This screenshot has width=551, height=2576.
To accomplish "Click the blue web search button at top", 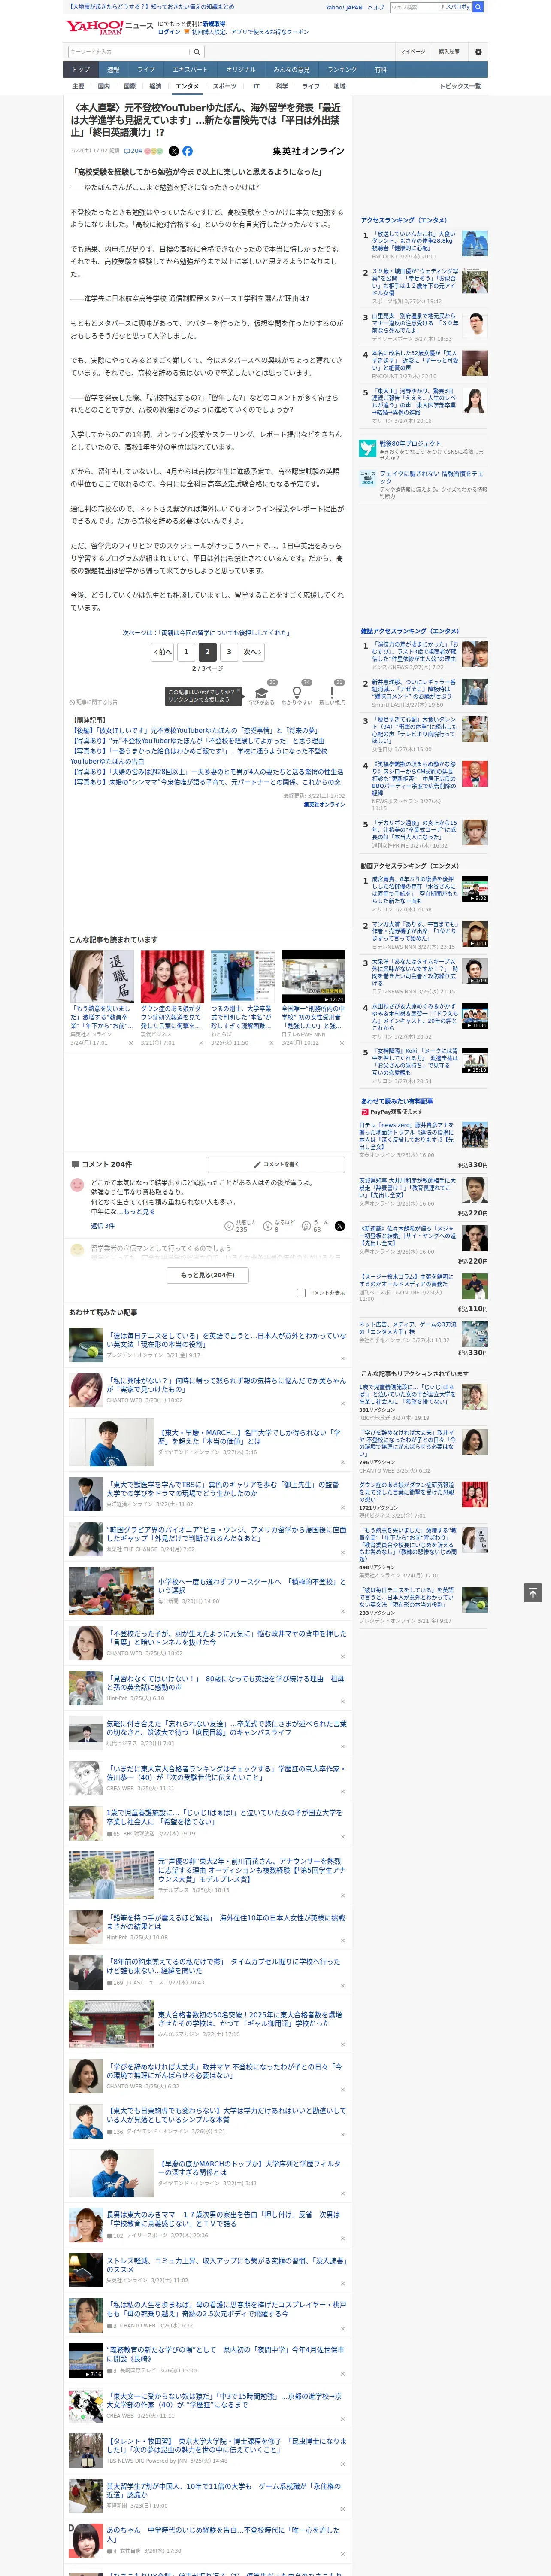I will [x=478, y=7].
